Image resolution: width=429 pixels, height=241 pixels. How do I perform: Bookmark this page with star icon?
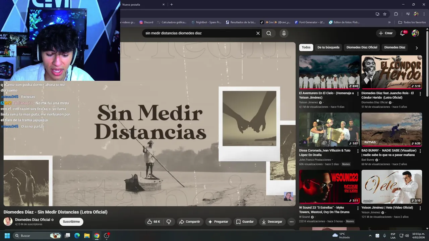click(x=385, y=14)
